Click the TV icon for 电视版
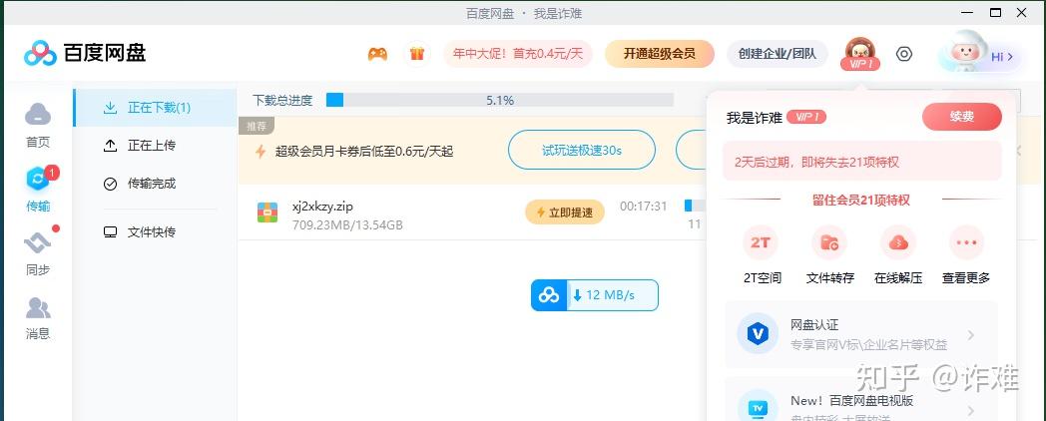 pyautogui.click(x=758, y=406)
